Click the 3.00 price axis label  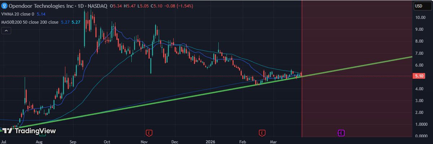tap(420, 100)
